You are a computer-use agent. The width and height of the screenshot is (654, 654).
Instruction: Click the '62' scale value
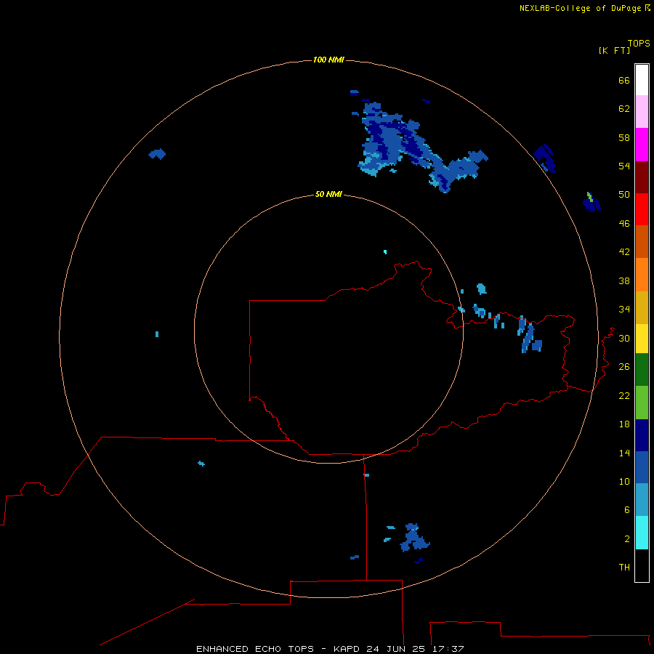click(624, 109)
